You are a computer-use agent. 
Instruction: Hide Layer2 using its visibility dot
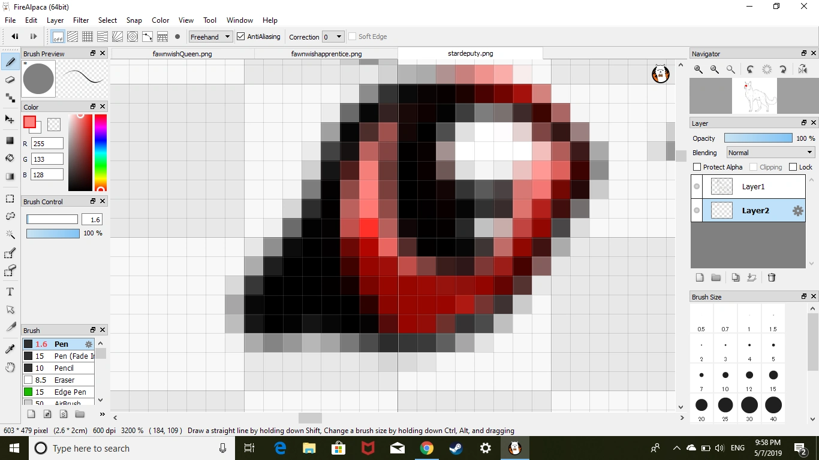point(697,211)
